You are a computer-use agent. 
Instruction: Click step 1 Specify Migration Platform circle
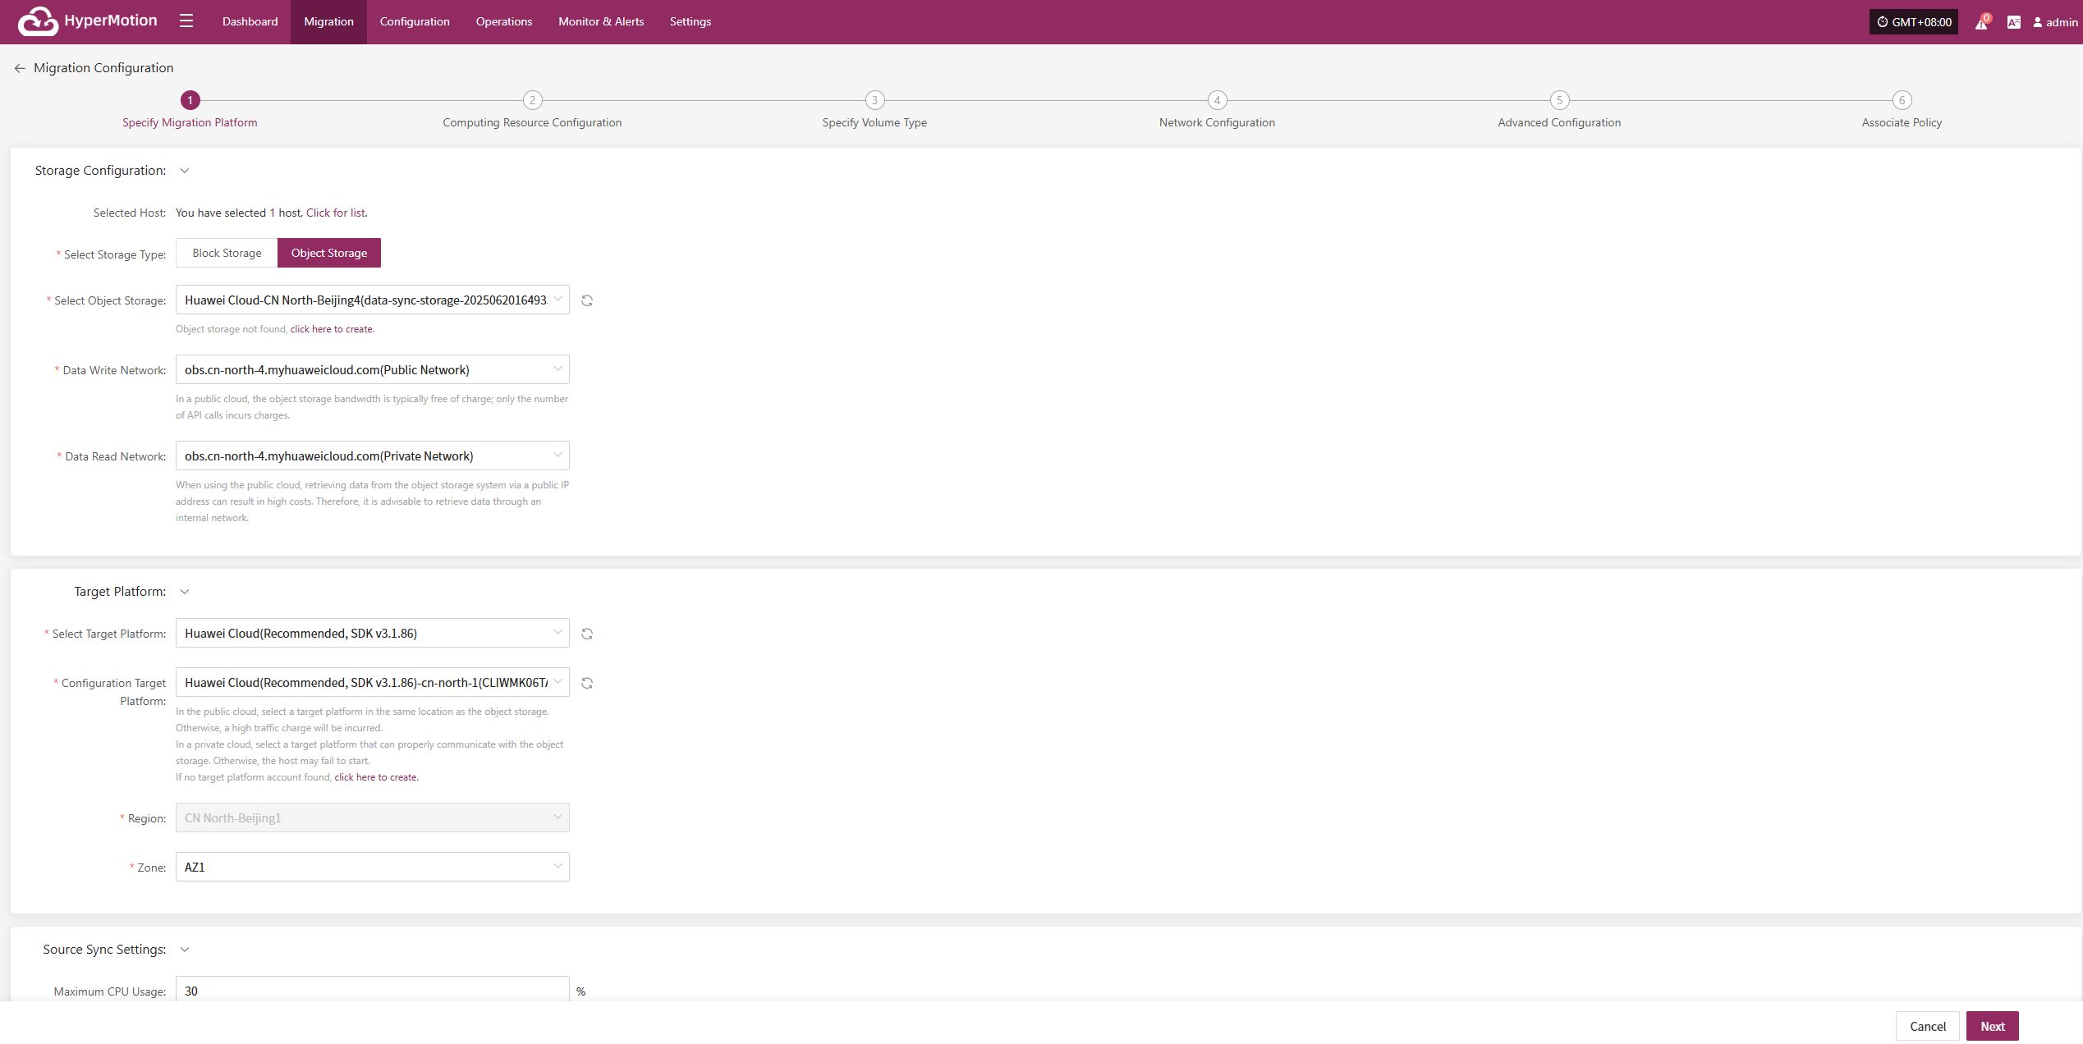(x=190, y=100)
